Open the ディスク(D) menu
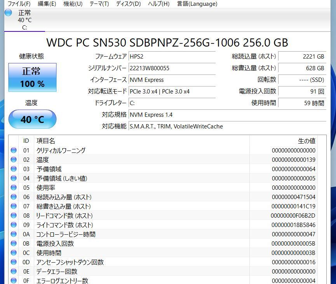 click(128, 3)
